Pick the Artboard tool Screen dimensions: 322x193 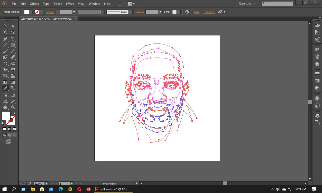tap(5, 101)
